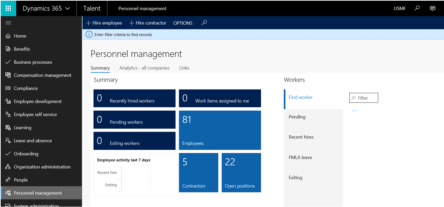Click the Home icon in sidebar
This screenshot has width=444, height=207.
click(x=8, y=36)
